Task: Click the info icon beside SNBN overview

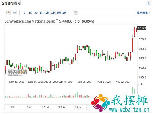Action: (149, 3)
